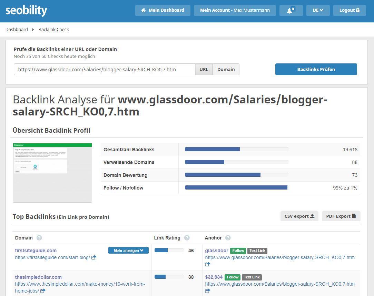374x296 pixels.
Task: Open firstsiteguide.com domain link
Action: click(36, 251)
